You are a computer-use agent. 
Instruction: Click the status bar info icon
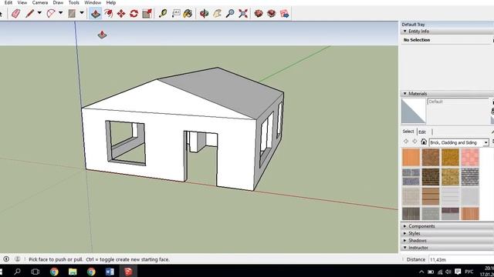(x=6, y=259)
